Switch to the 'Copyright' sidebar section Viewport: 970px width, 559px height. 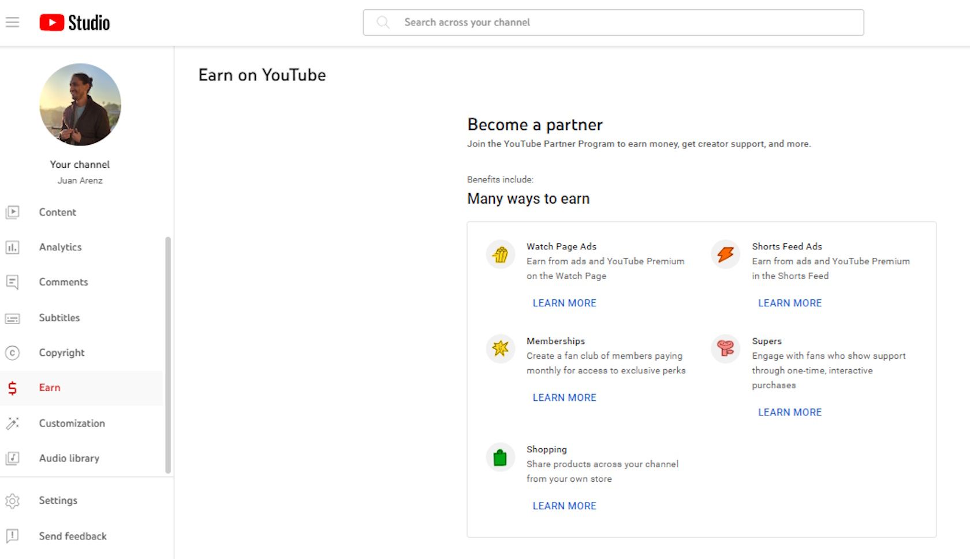coord(62,352)
